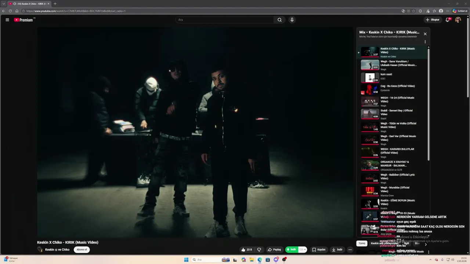Open browser profile icon
Viewport: 470px width, 264px height.
[441, 11]
